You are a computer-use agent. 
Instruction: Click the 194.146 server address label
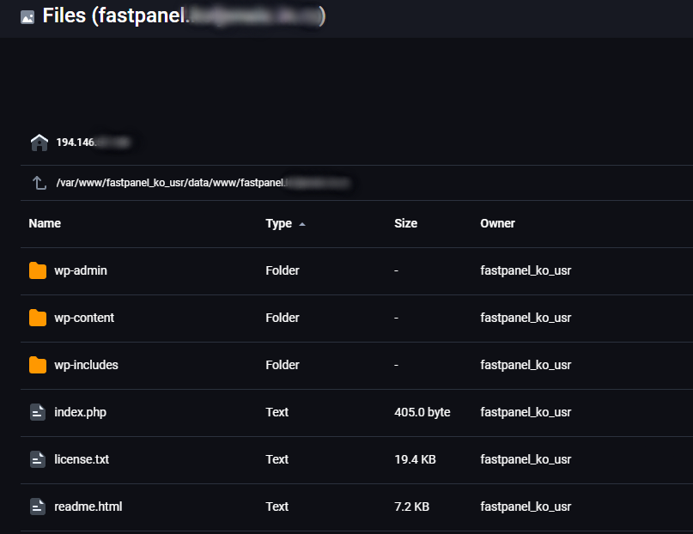tap(76, 143)
